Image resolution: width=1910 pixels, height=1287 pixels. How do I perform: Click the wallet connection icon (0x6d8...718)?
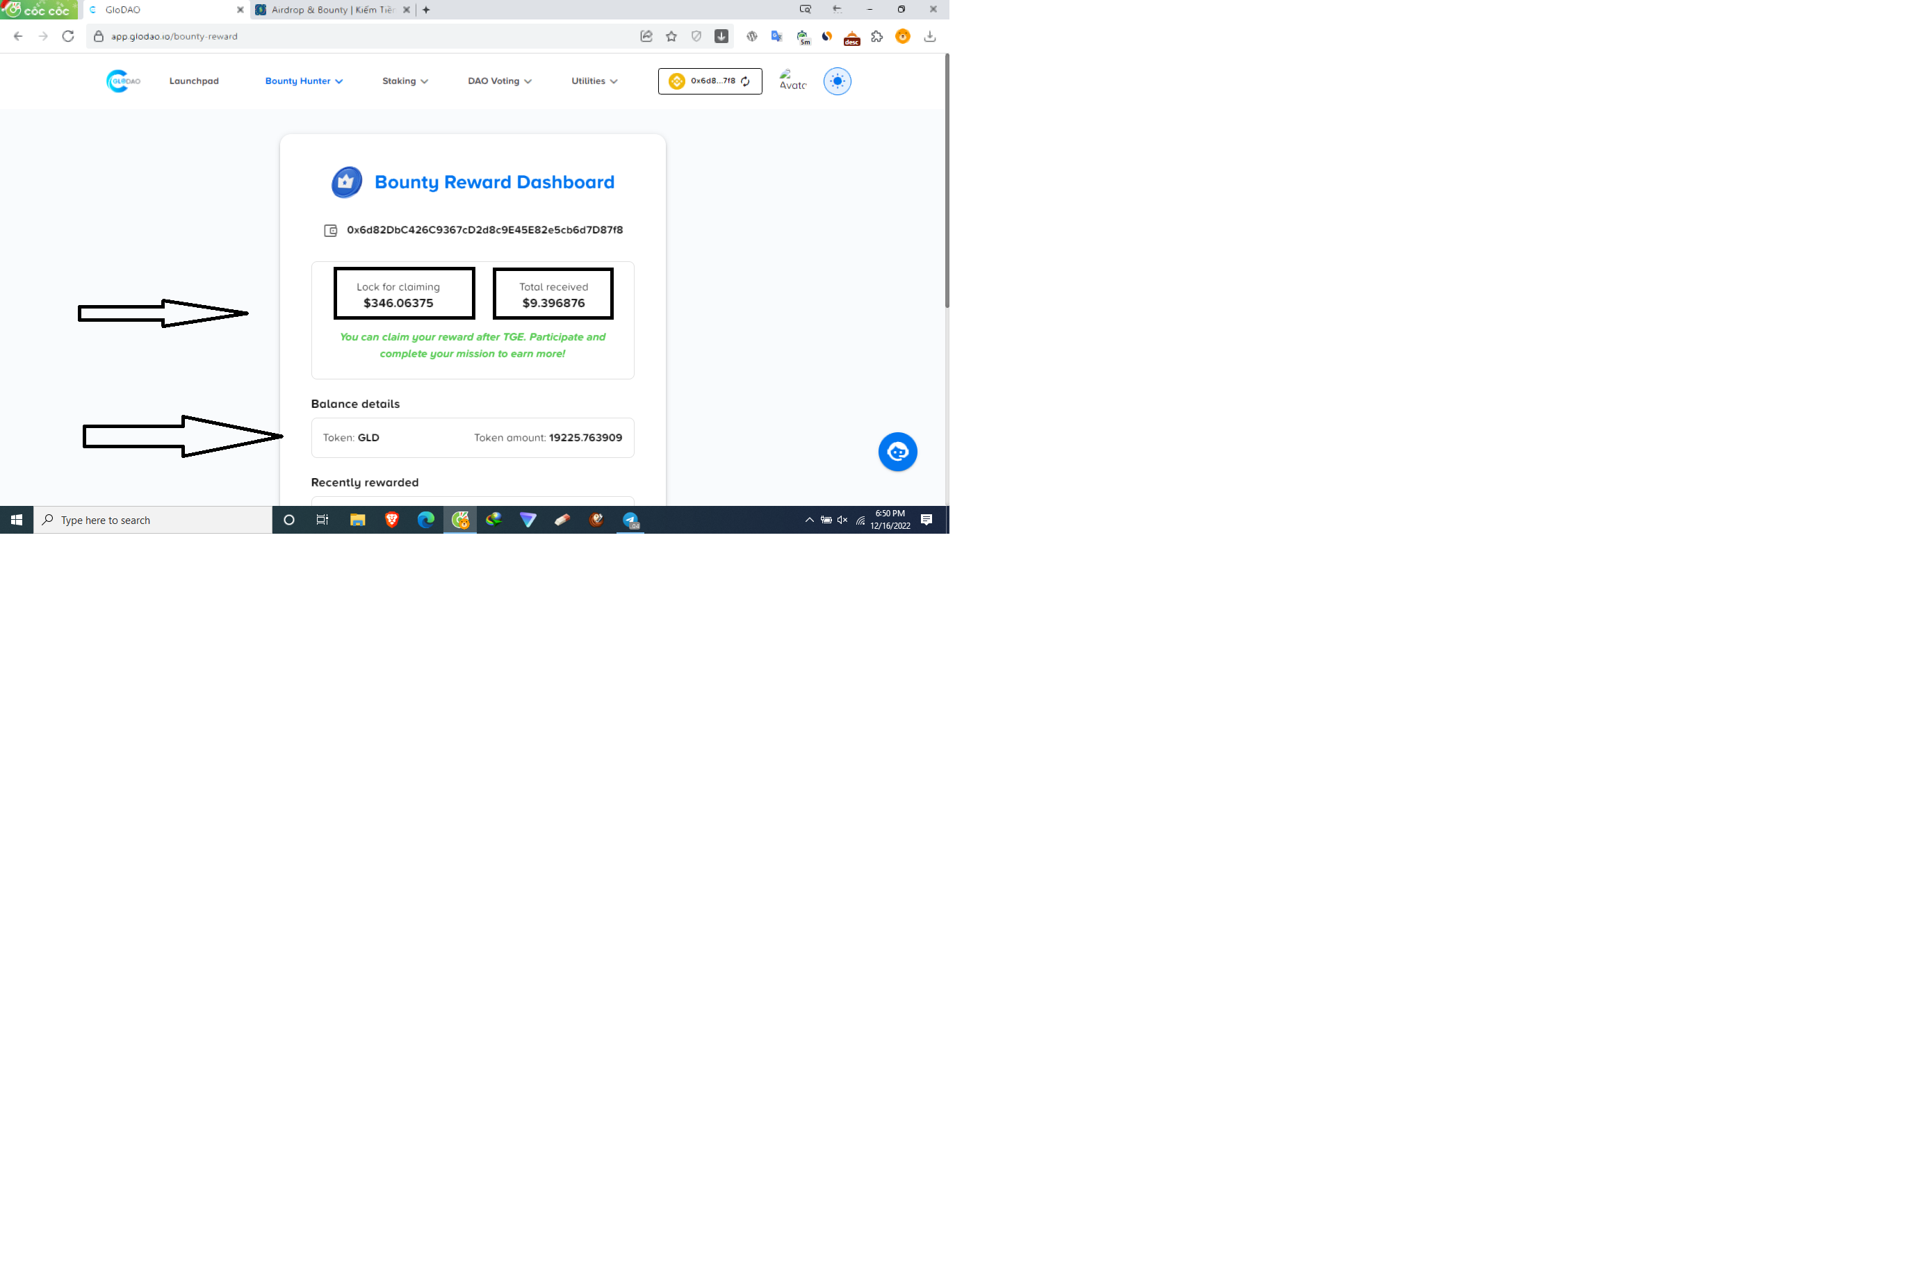[711, 81]
